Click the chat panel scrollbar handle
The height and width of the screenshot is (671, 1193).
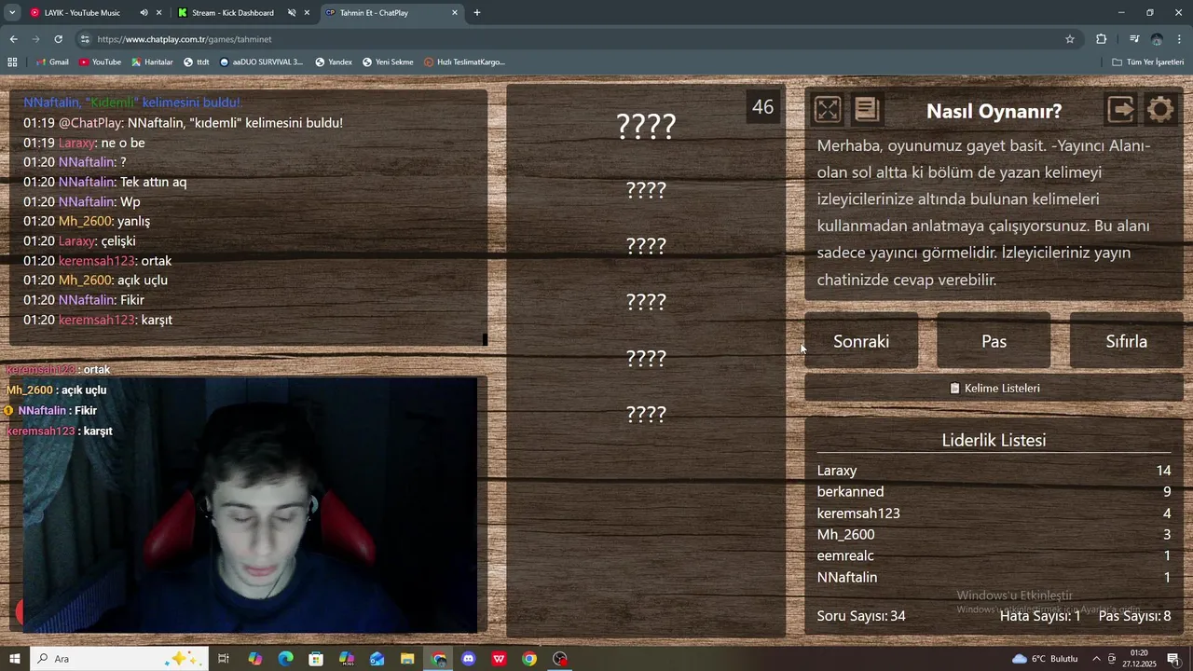click(x=485, y=340)
